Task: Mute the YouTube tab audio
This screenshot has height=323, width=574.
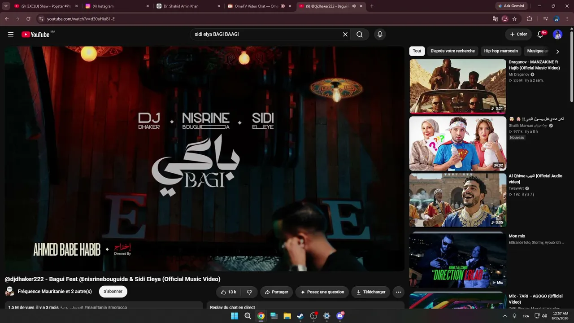Action: pos(354,6)
